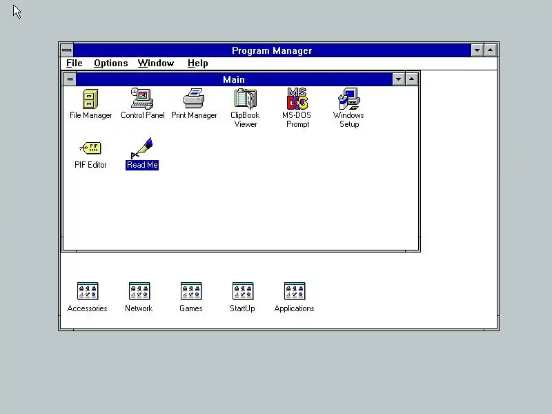Select the Print Manager icon
The width and height of the screenshot is (552, 414).
pos(194,99)
